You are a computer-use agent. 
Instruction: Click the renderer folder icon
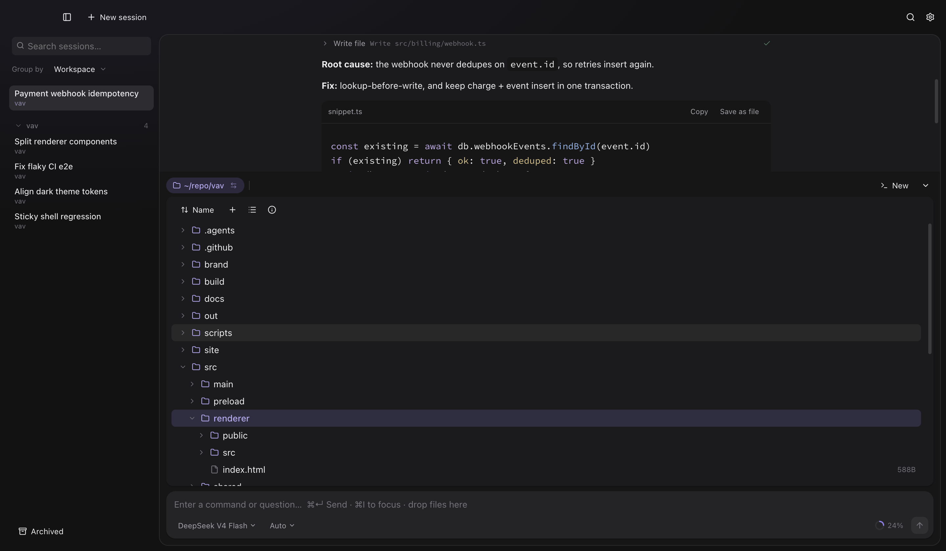(205, 418)
